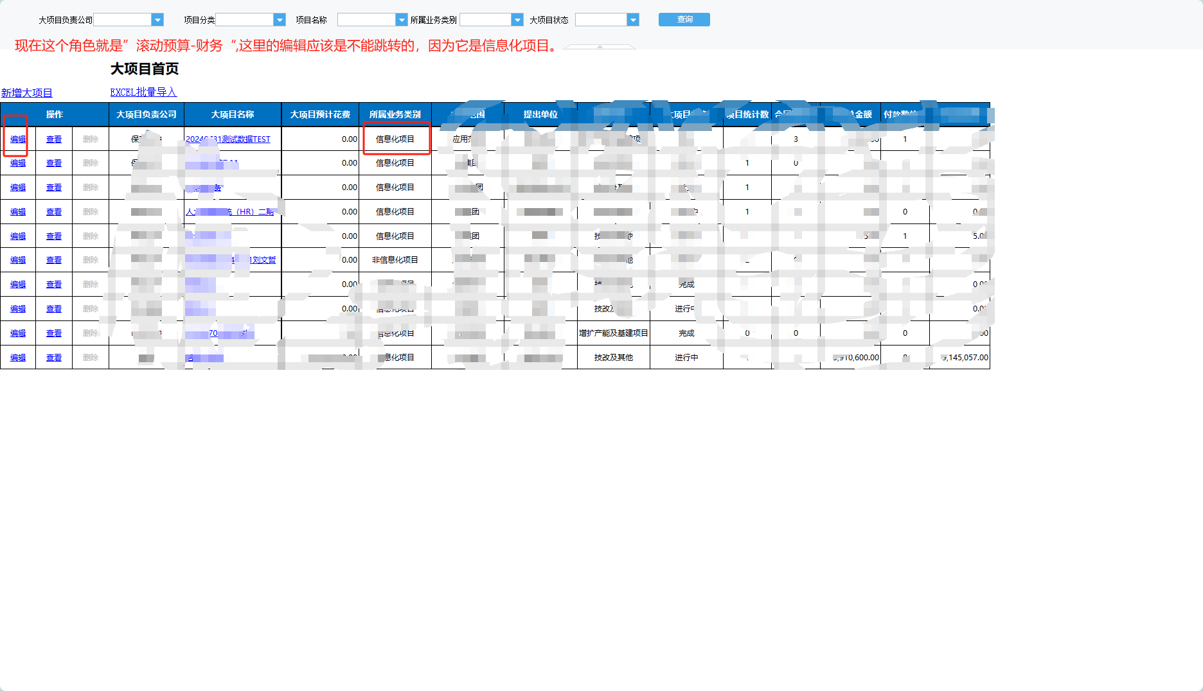This screenshot has height=691, width=1203.
Task: Open the 项目名称 dropdown arrow
Action: pyautogui.click(x=402, y=20)
